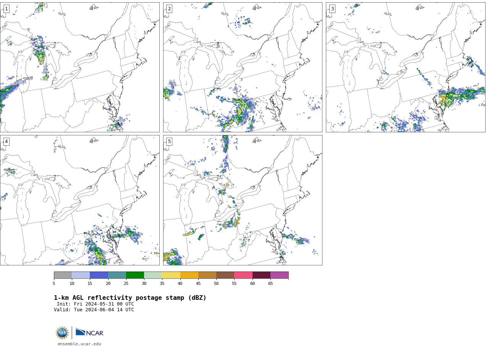This screenshot has width=489, height=348.
Task: Open ensemble member 3 reflectivity map
Action: point(405,67)
